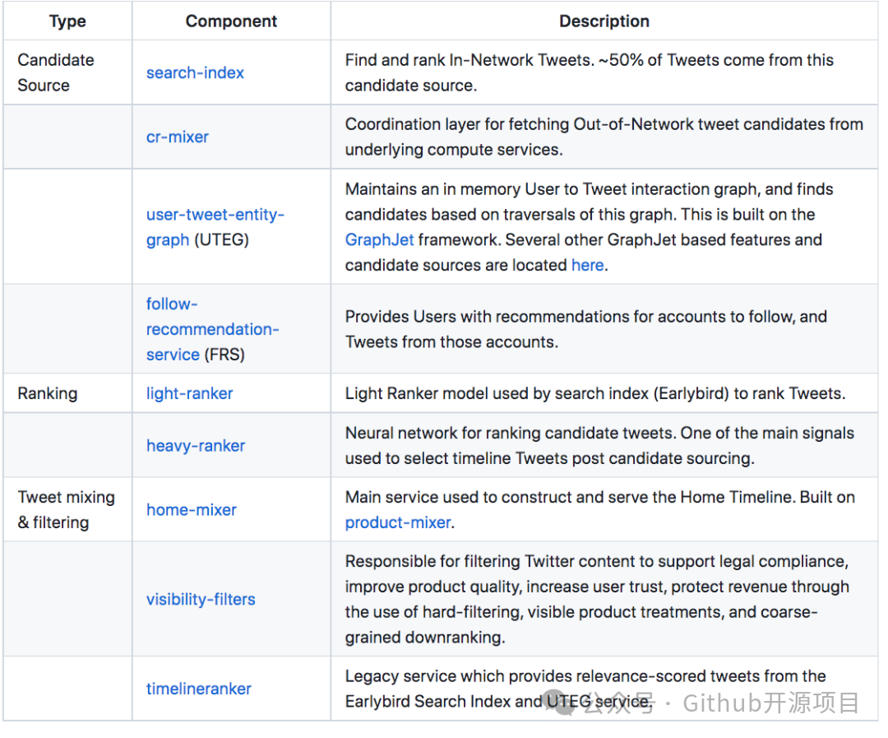Screen dimensions: 888x738
Task: Open the follow-recommendation-service link
Action: coord(212,329)
